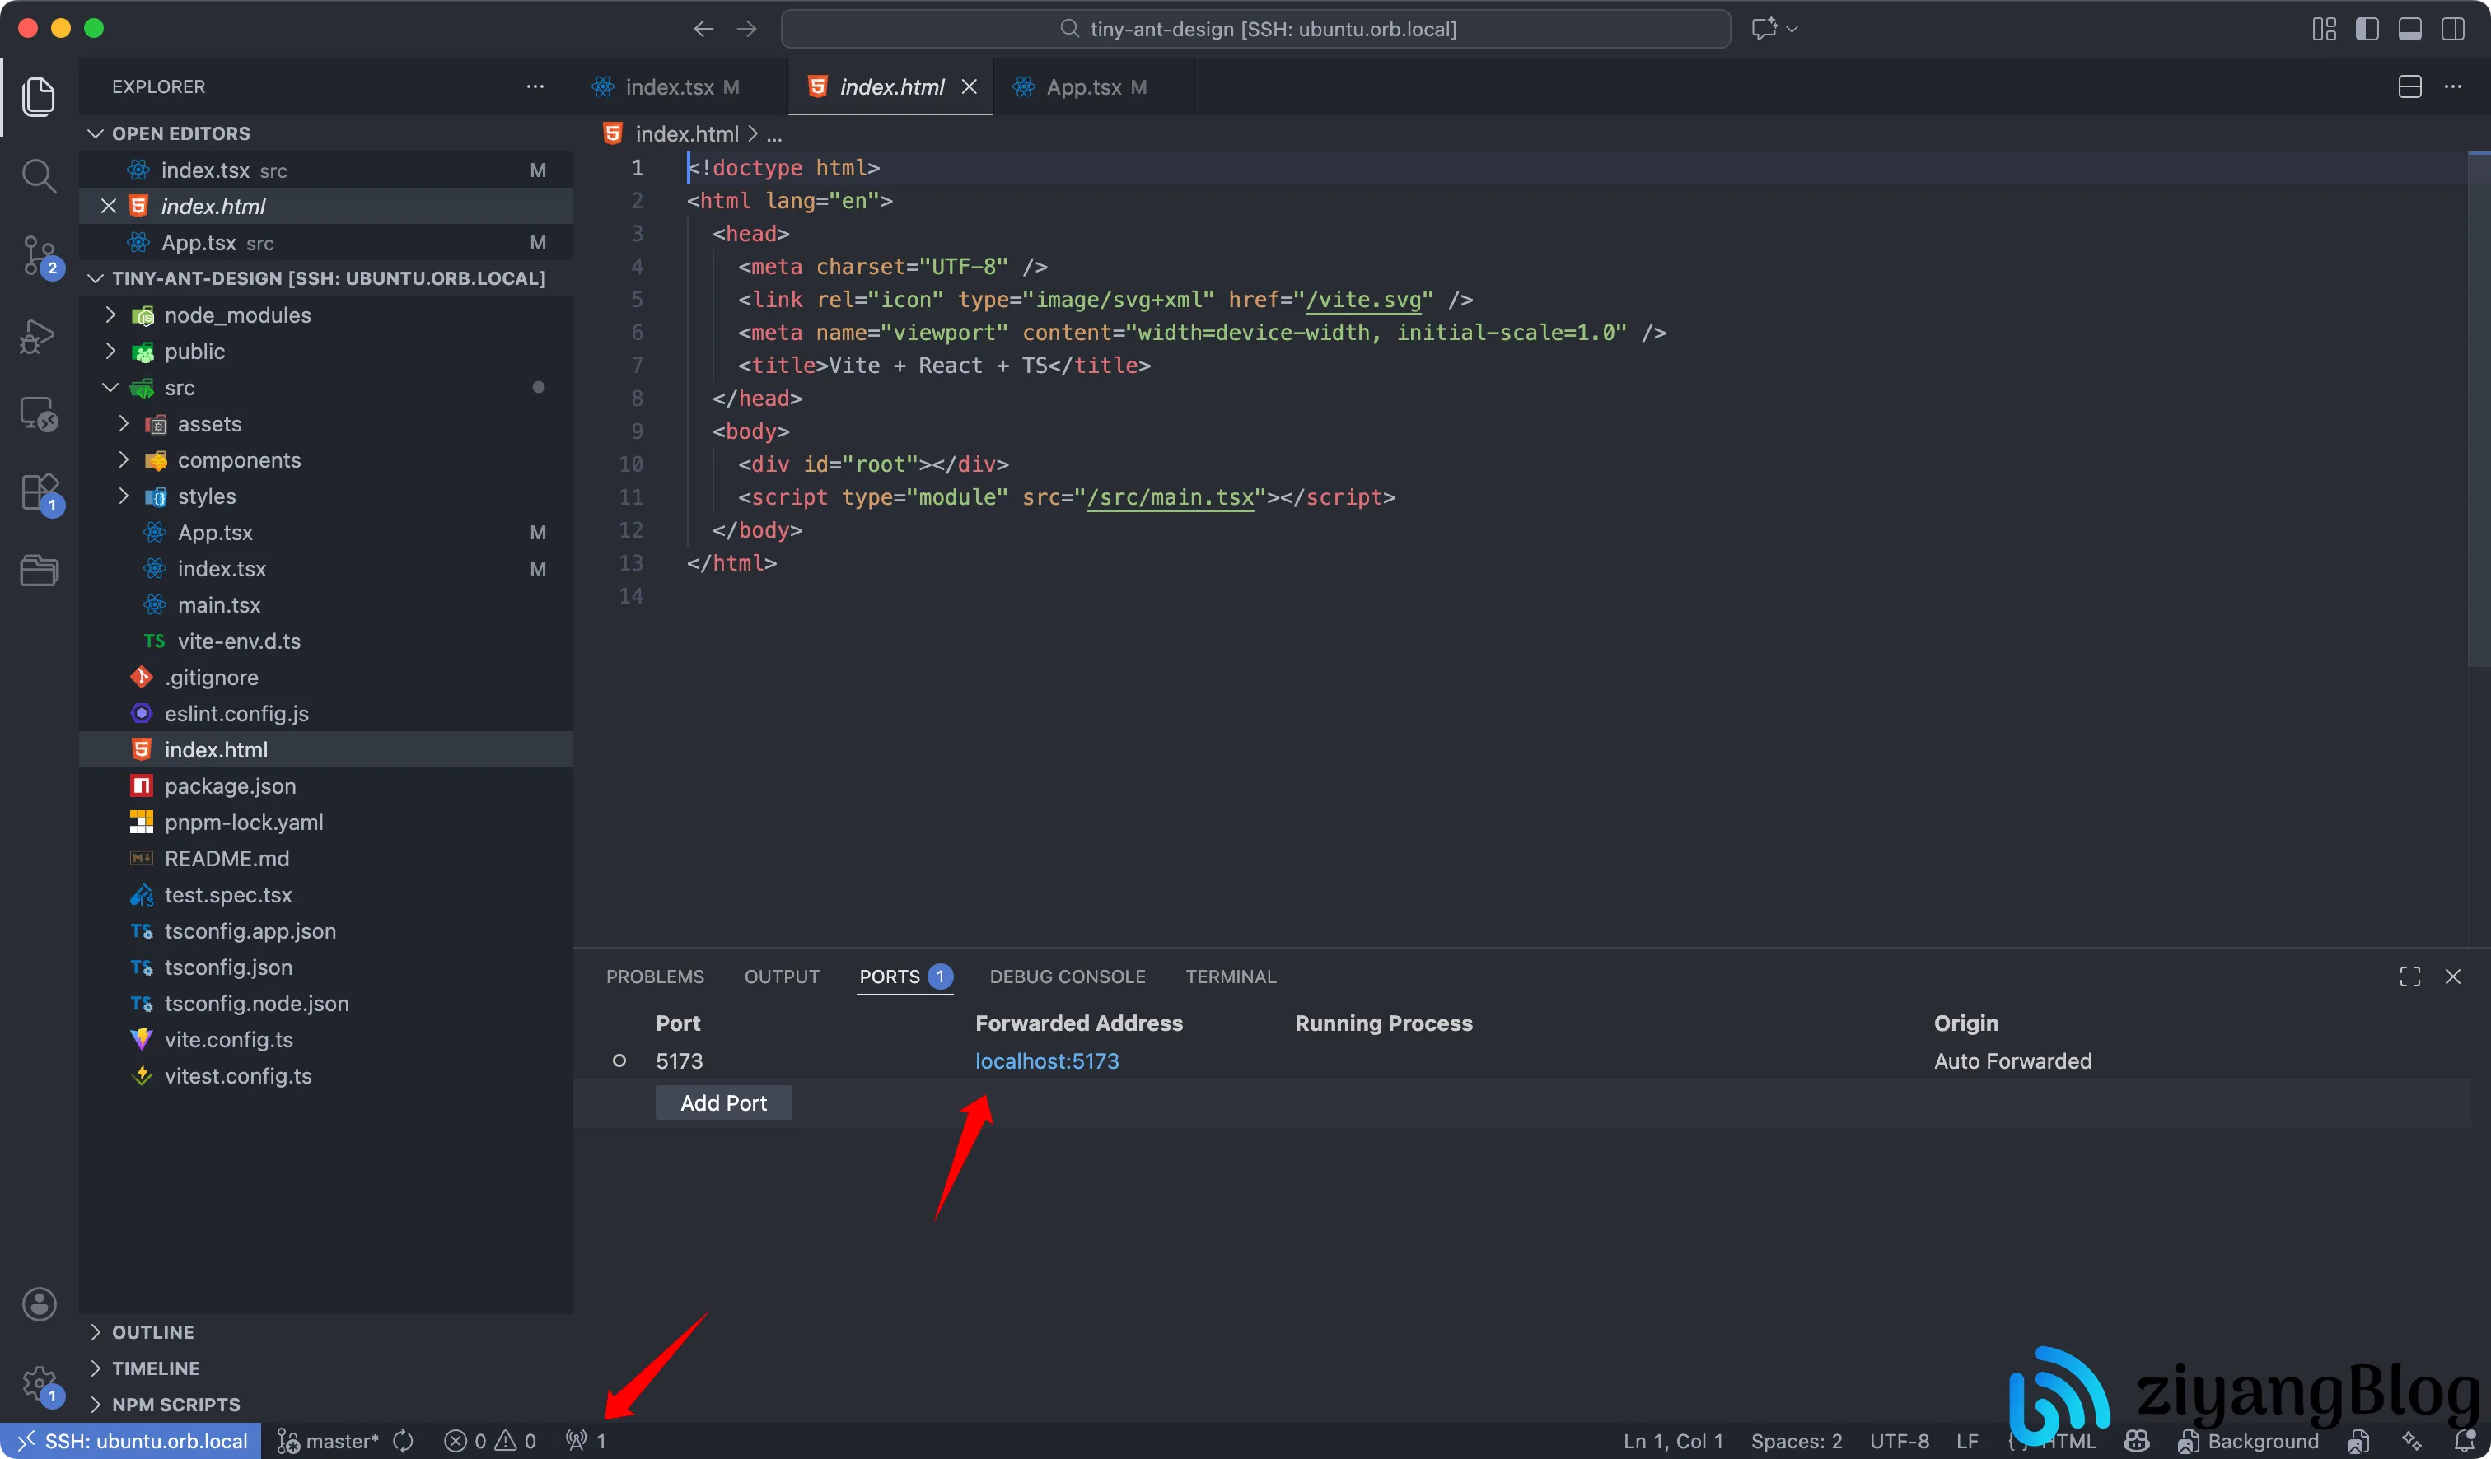Toggle the bottom panel layout button
This screenshot has width=2491, height=1459.
click(2410, 29)
